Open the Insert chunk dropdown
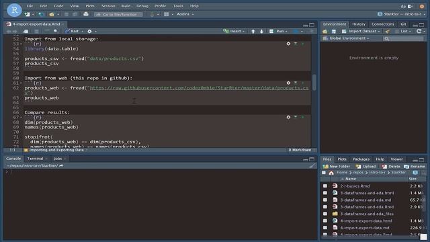 [x=234, y=32]
